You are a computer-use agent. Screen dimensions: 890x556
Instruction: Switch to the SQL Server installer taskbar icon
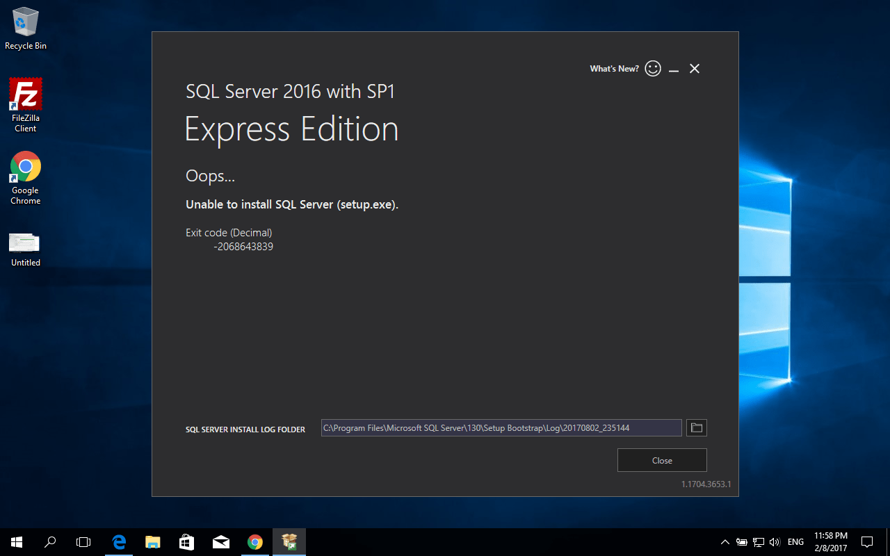coord(289,541)
